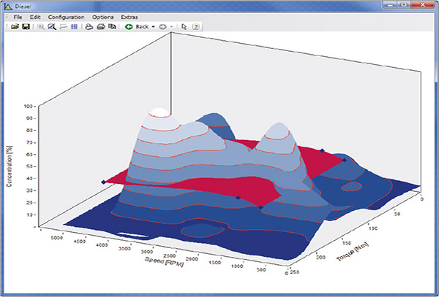Open the Extras menu
Image resolution: width=439 pixels, height=297 pixels.
129,16
